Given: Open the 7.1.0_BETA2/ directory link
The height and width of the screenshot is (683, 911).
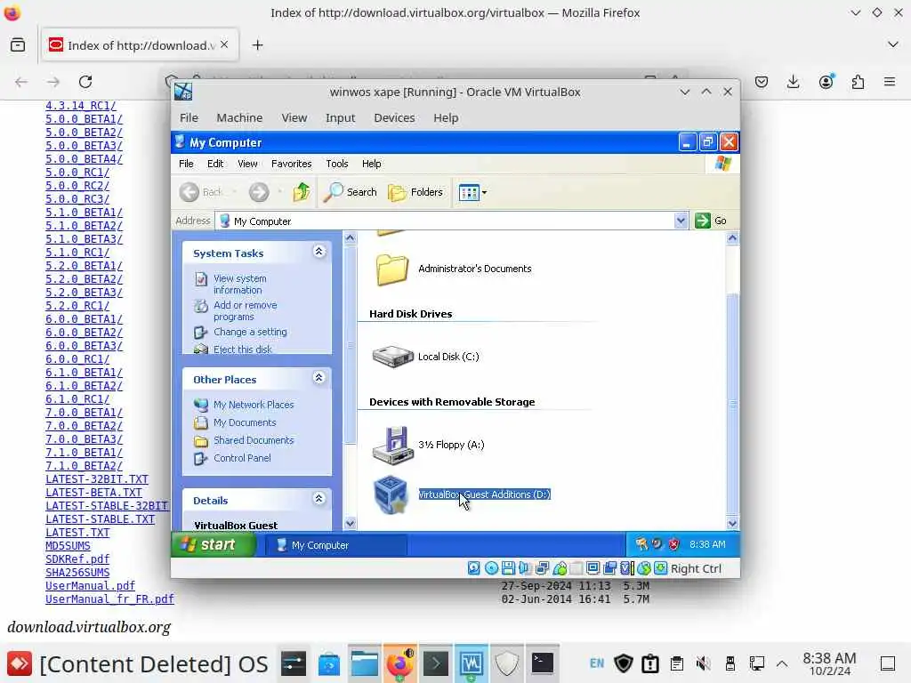Looking at the screenshot, I should [84, 466].
